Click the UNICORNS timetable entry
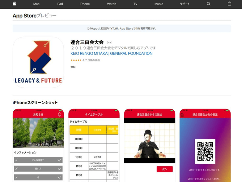242x182 pixels. (x=97, y=166)
